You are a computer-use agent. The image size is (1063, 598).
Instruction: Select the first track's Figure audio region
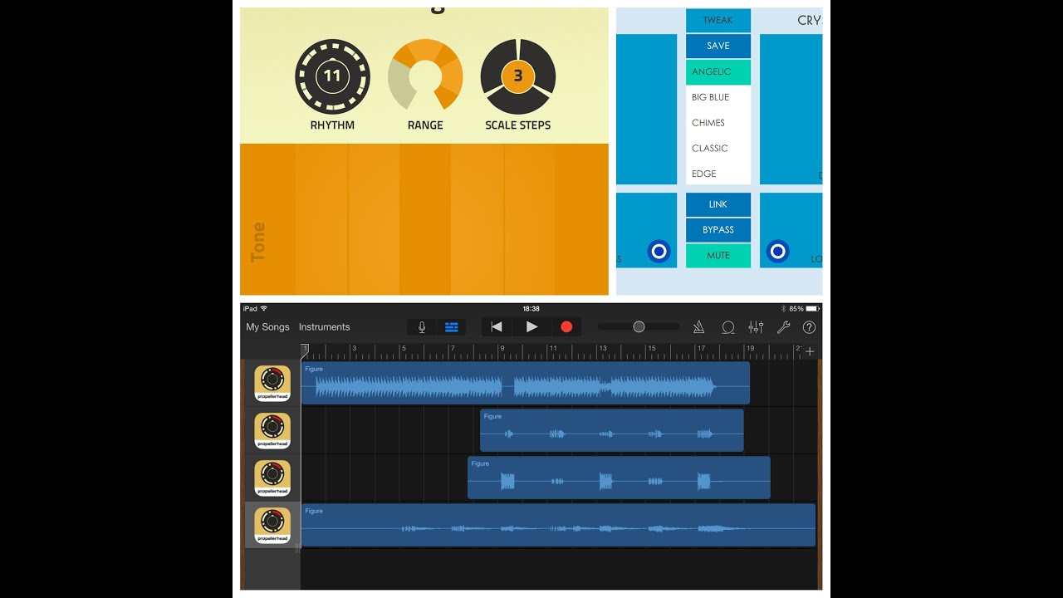click(526, 383)
